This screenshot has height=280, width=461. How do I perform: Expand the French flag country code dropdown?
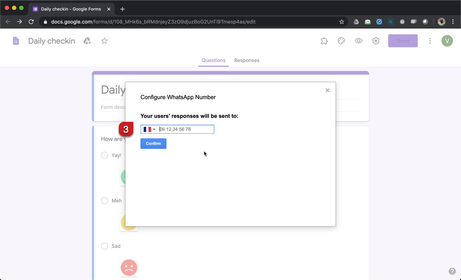tap(149, 129)
